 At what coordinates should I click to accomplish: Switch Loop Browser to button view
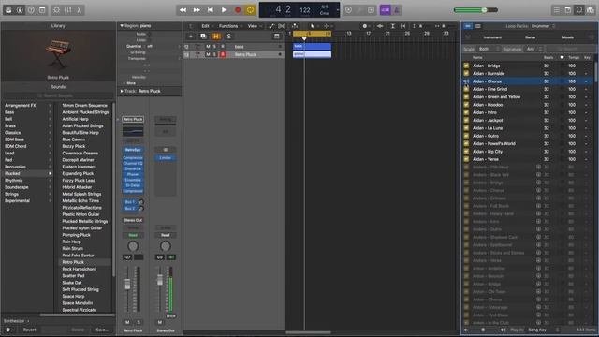(x=468, y=26)
